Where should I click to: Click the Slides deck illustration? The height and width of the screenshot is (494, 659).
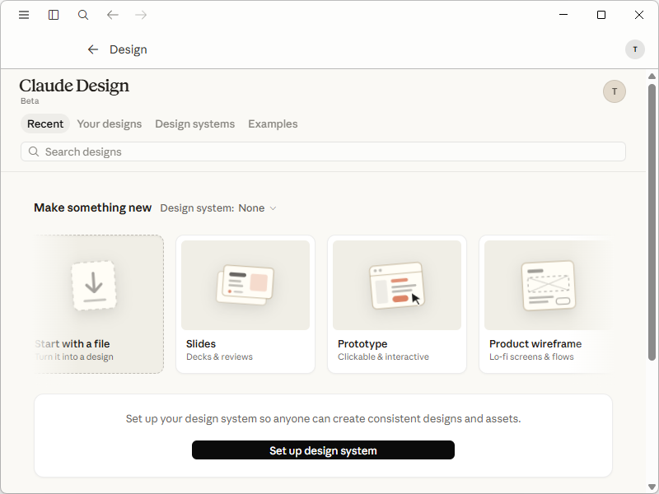[245, 285]
